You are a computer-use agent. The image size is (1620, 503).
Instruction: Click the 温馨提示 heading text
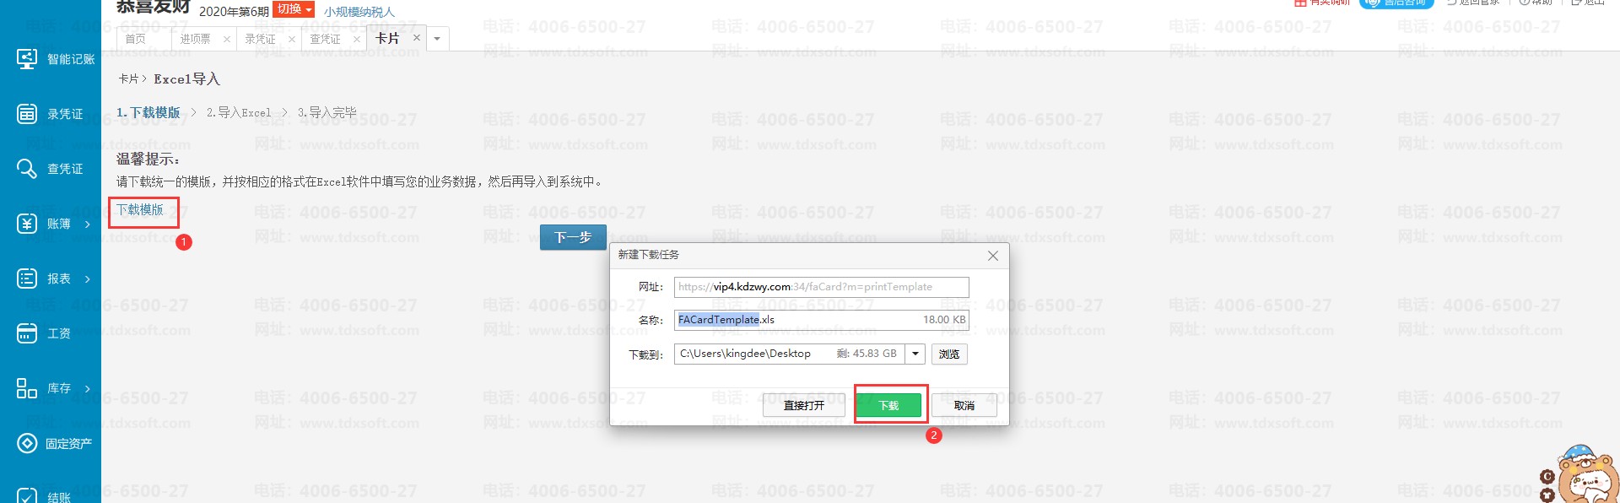point(148,160)
